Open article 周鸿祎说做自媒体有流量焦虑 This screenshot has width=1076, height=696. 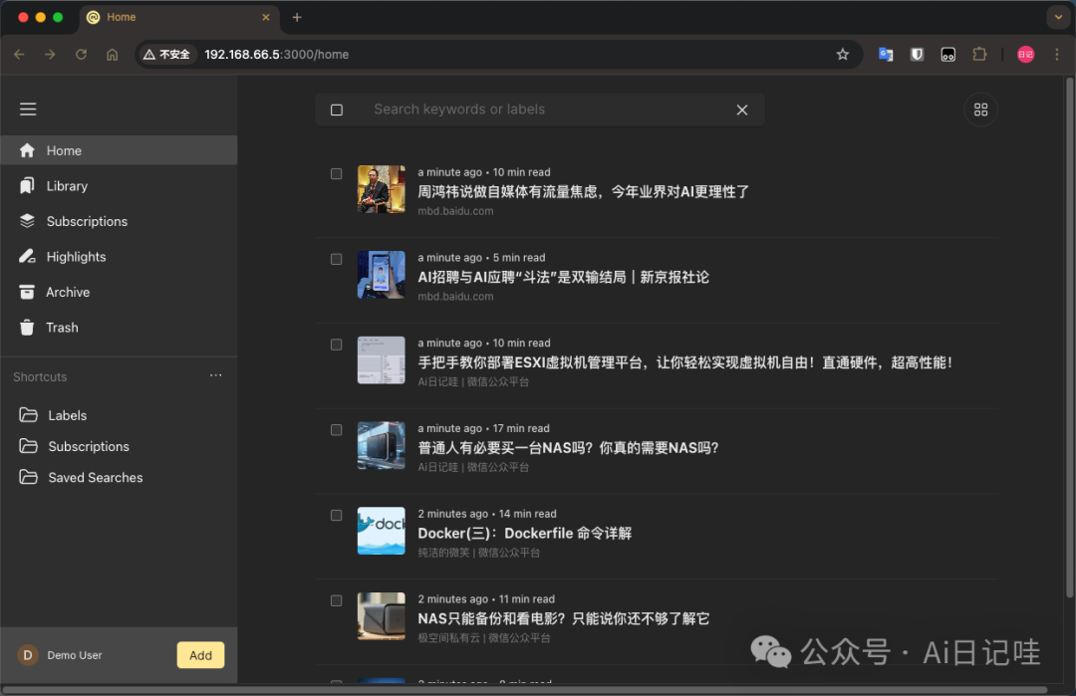click(x=583, y=192)
